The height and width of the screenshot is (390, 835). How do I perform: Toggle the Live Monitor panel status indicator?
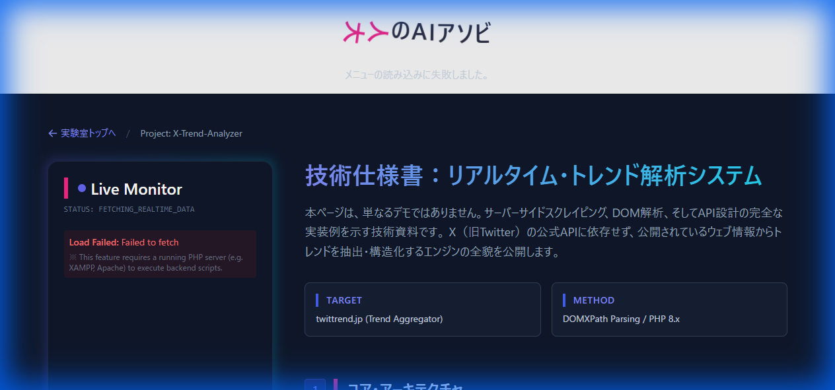tap(81, 189)
